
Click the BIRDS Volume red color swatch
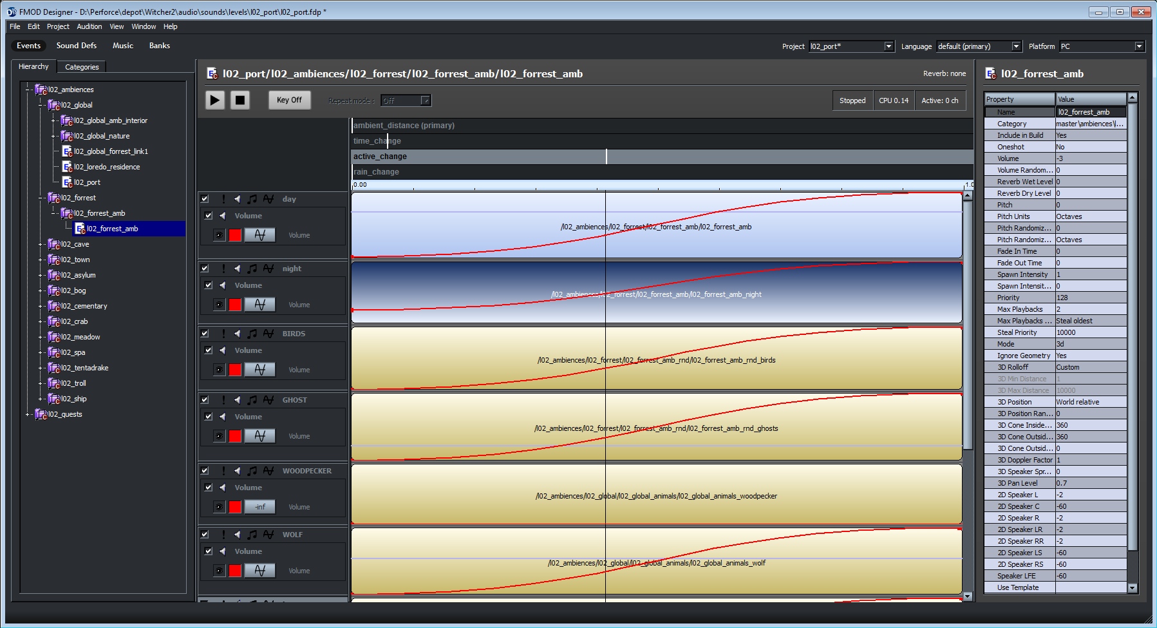pos(235,370)
